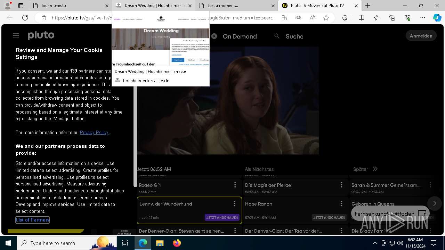Viewport: 445px width, 250px height.
Task: Close the Pluto TV Movies tab
Action: click(x=356, y=6)
